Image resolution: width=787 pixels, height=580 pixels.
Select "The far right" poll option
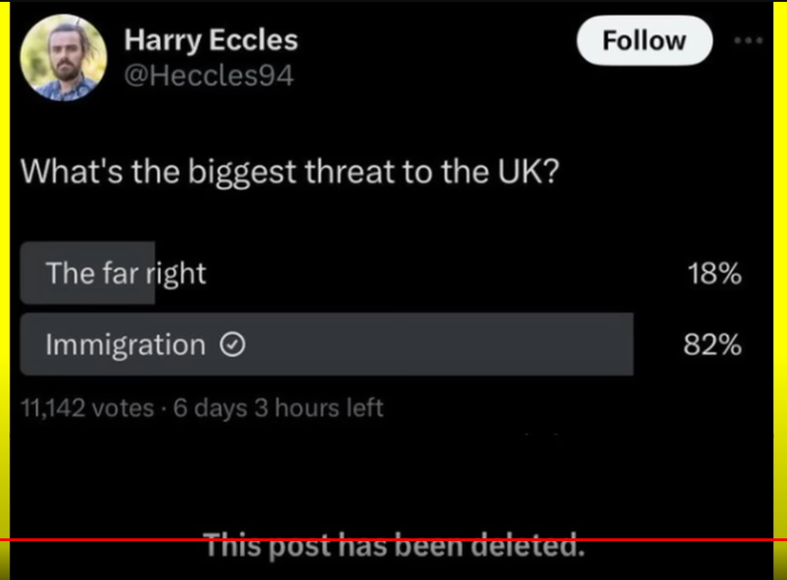click(x=126, y=273)
